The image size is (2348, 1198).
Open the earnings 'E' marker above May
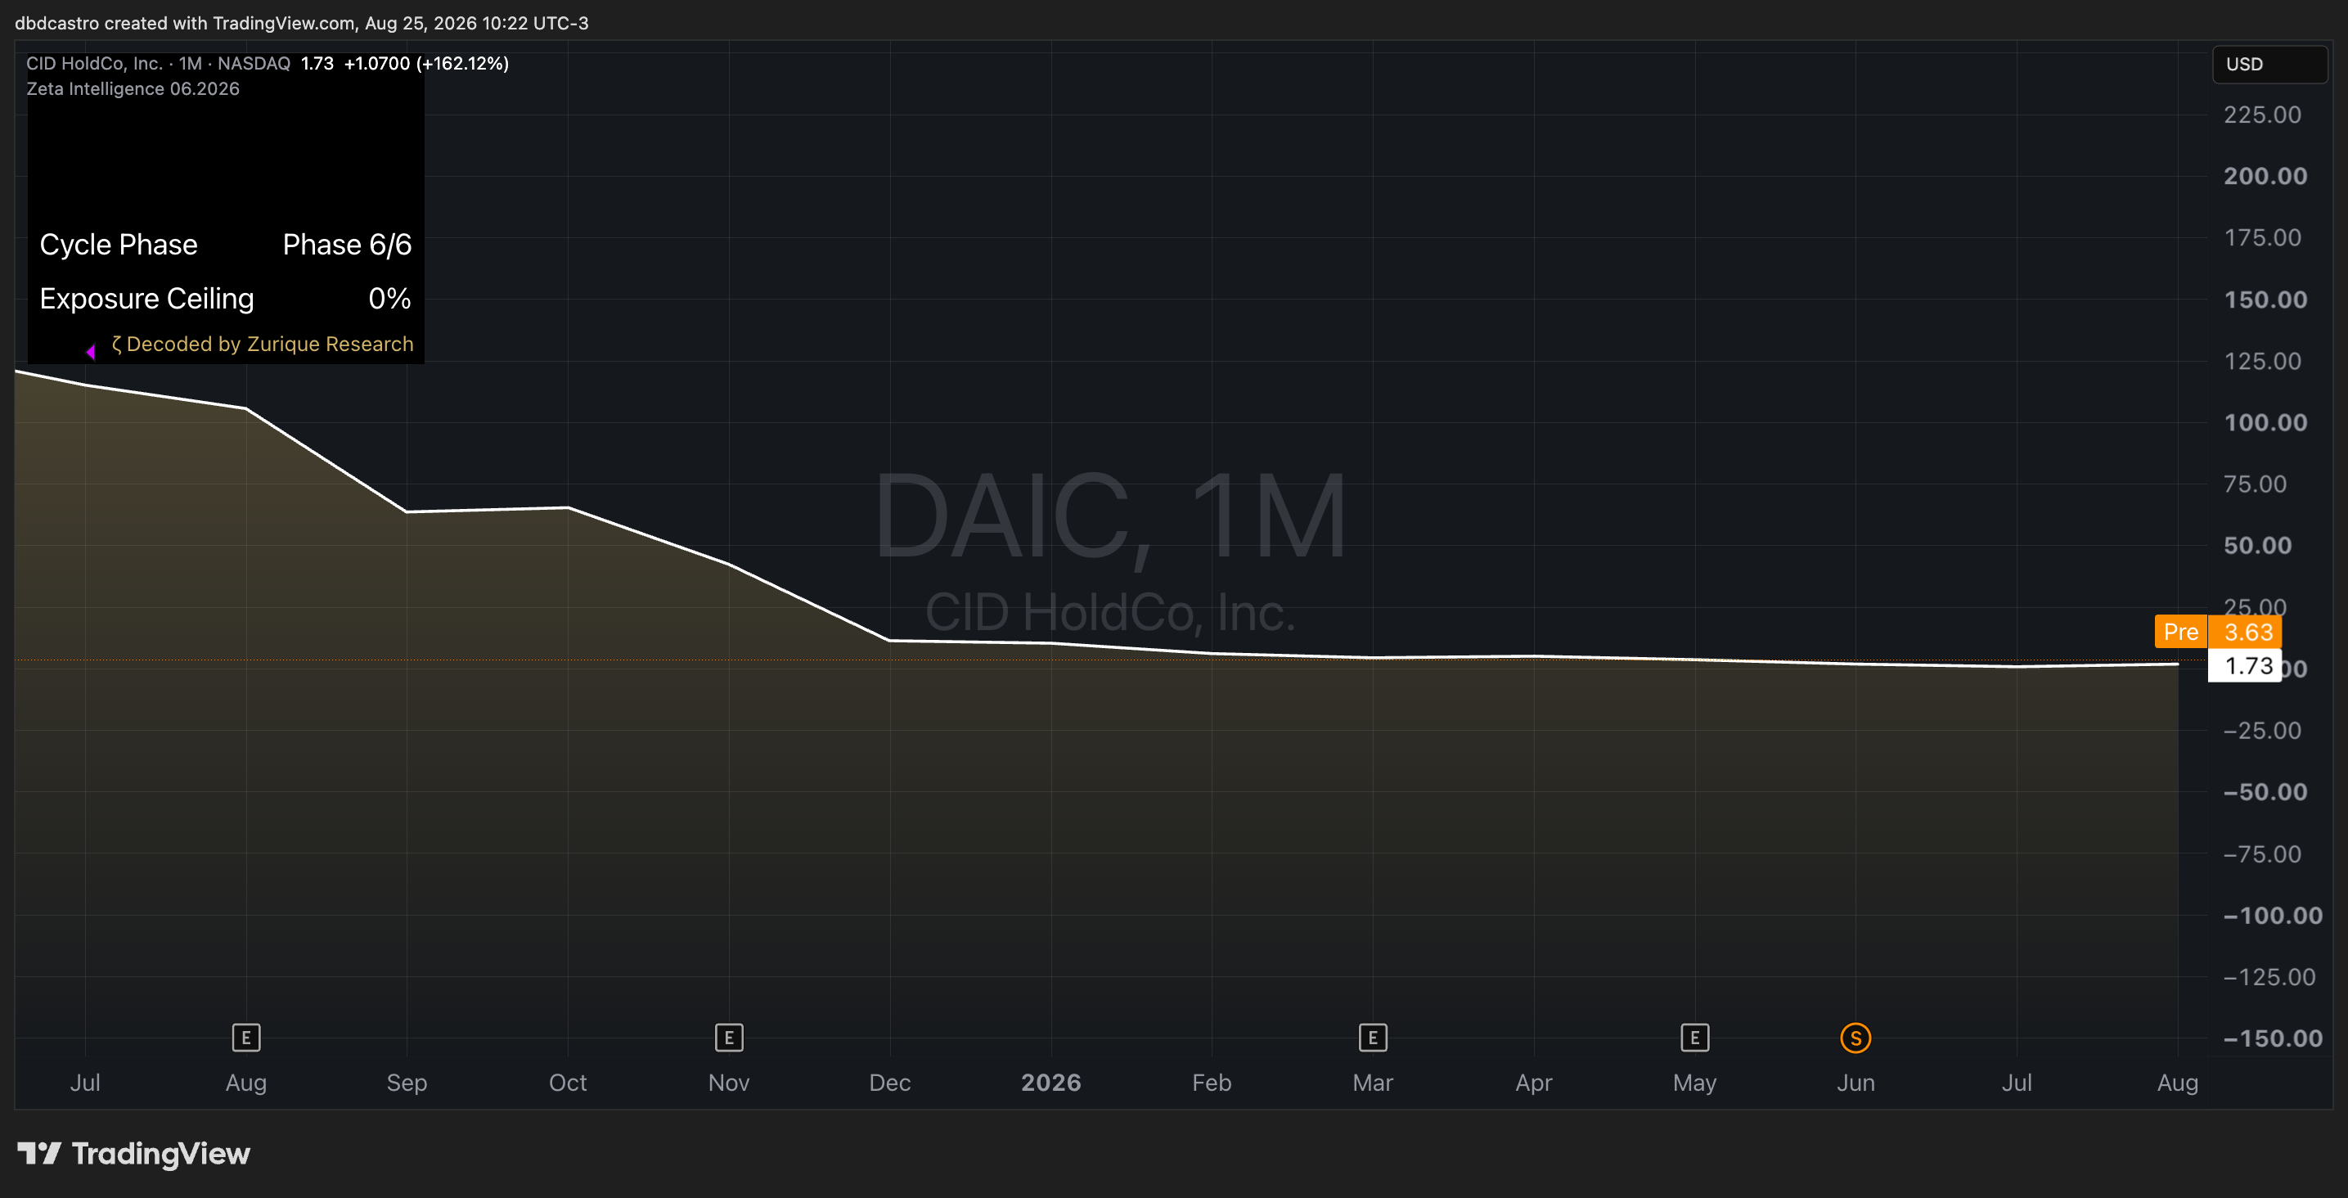coord(1694,1038)
